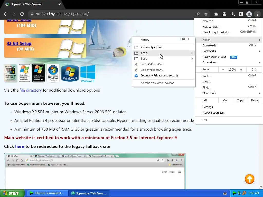Click the magnifier icon in system tray
Viewport: 263px width, 197px height.
[x=244, y=193]
